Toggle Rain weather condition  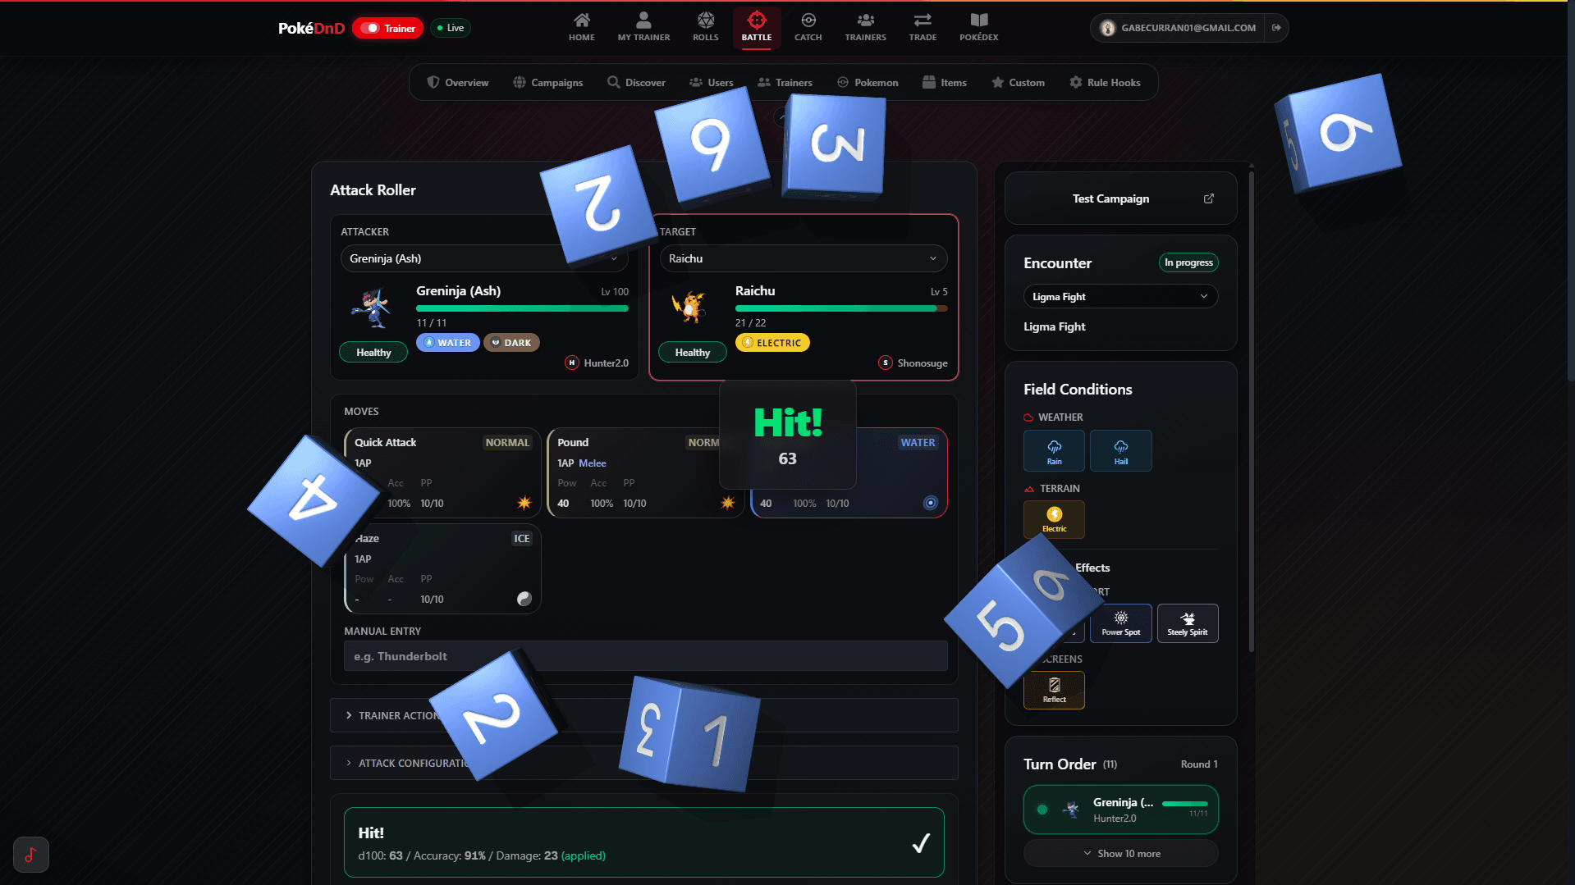point(1054,450)
